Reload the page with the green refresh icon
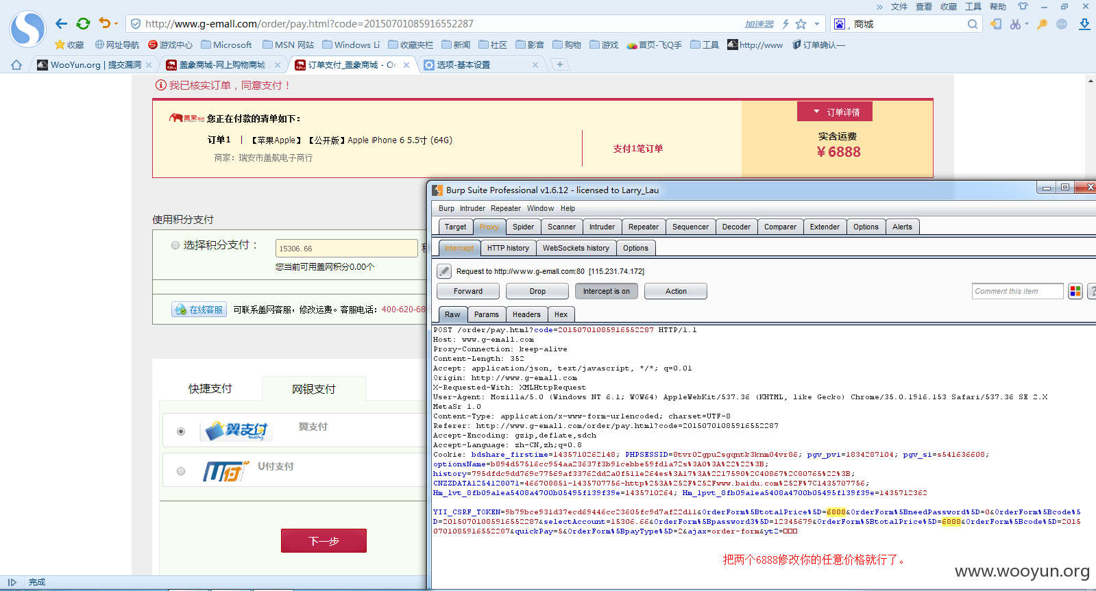The width and height of the screenshot is (1096, 591). coord(83,24)
